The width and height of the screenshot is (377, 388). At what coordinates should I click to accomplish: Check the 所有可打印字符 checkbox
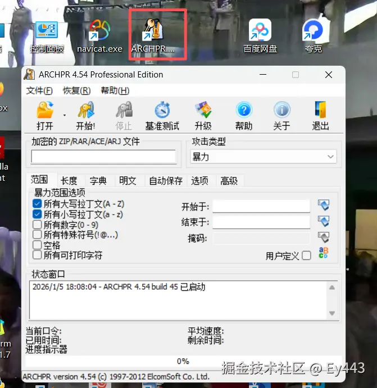point(37,255)
